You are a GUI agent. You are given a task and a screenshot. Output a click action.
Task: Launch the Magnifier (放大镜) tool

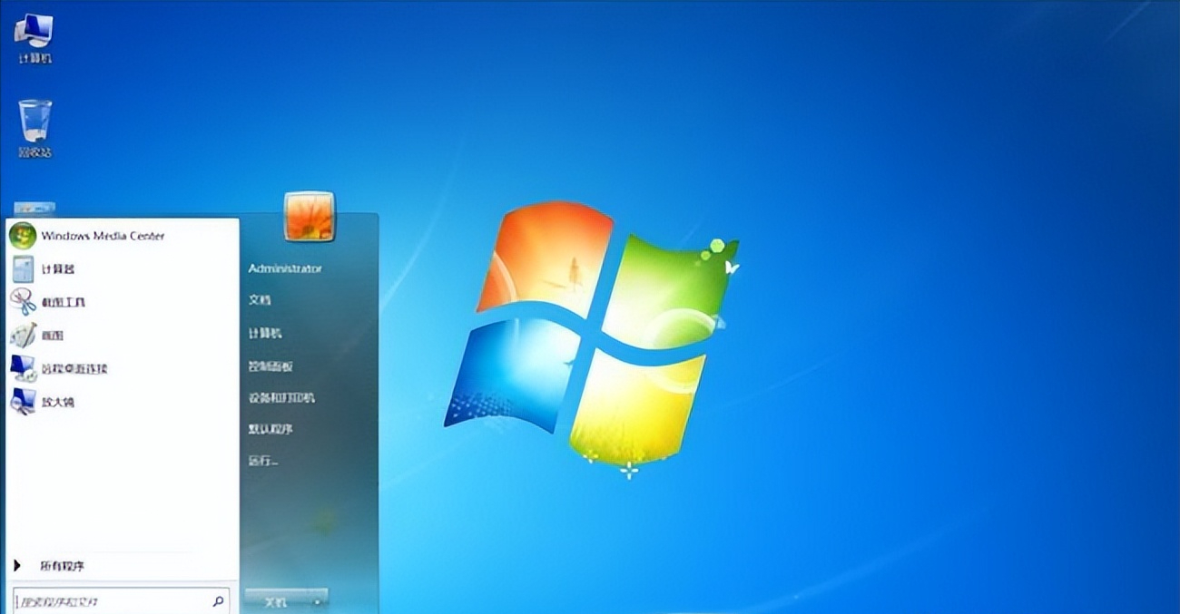tap(43, 402)
